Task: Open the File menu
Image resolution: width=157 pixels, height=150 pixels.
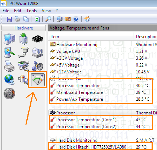Action: coord(6,11)
